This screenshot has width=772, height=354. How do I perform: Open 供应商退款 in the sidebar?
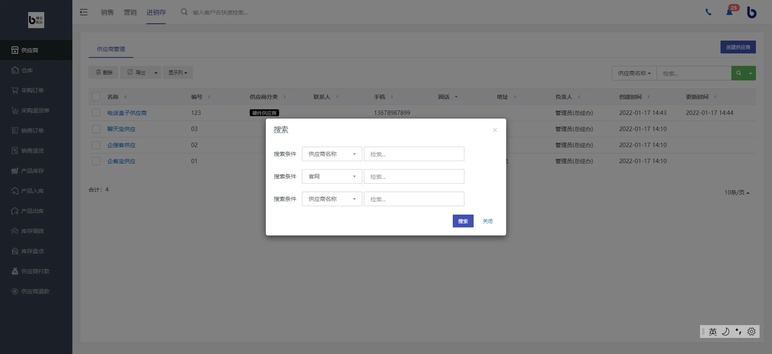pos(36,291)
